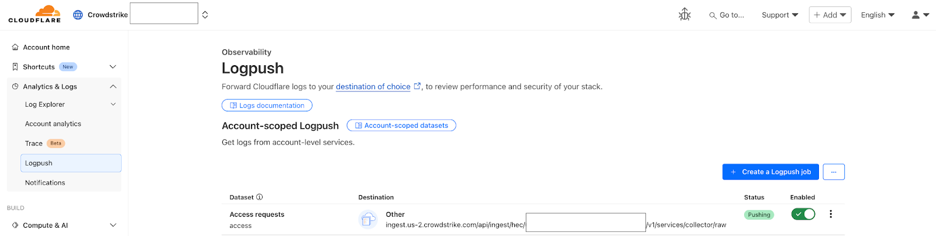Expand the Log Explorer chevron
Viewport: 936px width, 236px height.
click(113, 104)
